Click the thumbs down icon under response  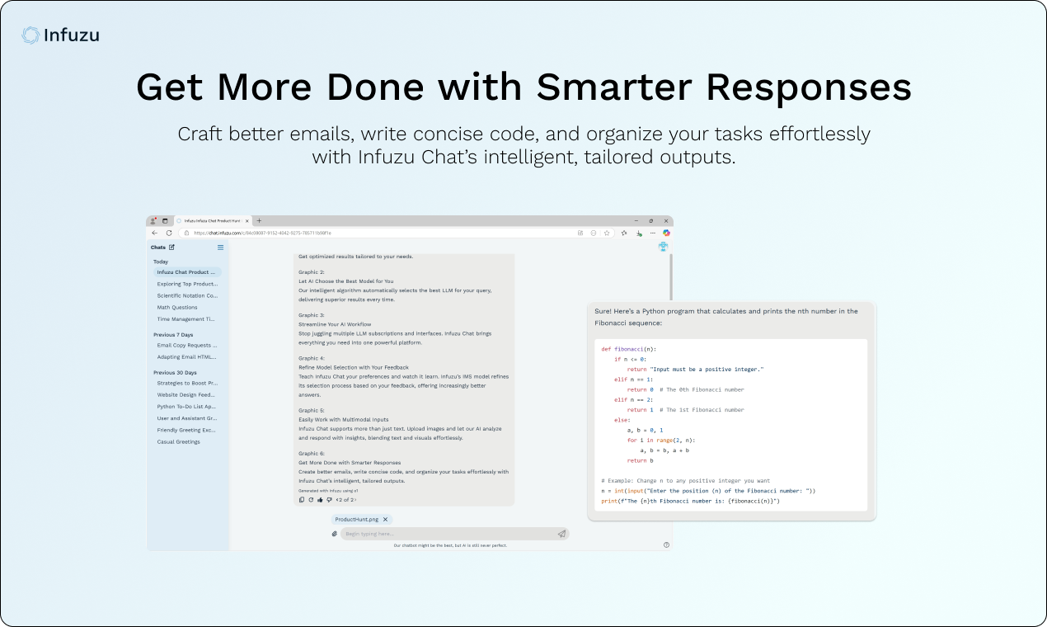click(329, 500)
